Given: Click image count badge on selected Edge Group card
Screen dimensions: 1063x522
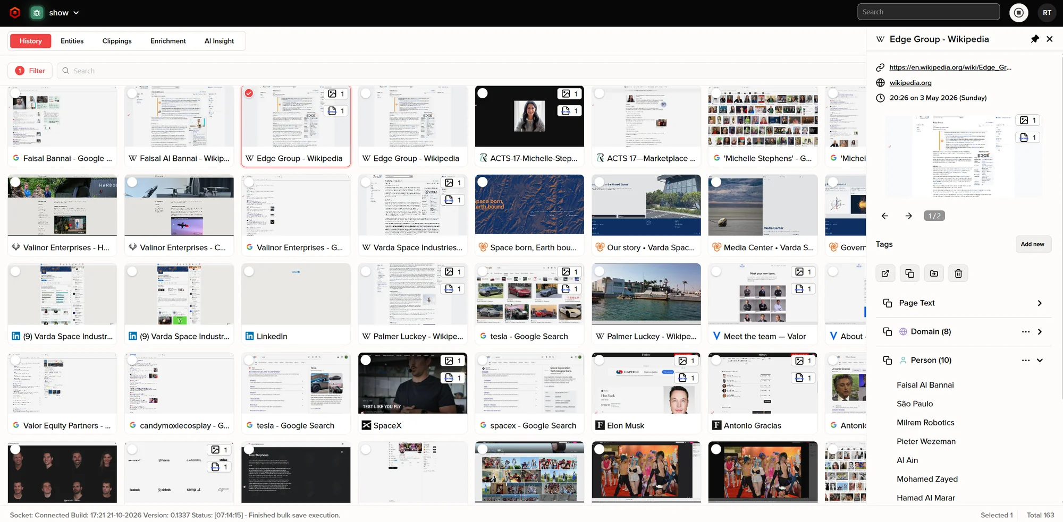Looking at the screenshot, I should point(336,94).
